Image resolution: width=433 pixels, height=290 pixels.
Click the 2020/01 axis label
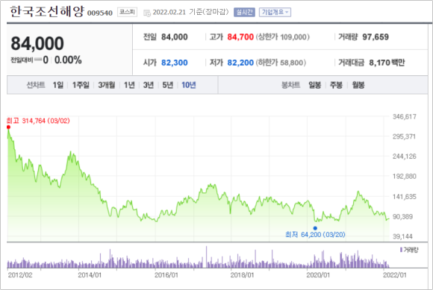pyautogui.click(x=318, y=275)
